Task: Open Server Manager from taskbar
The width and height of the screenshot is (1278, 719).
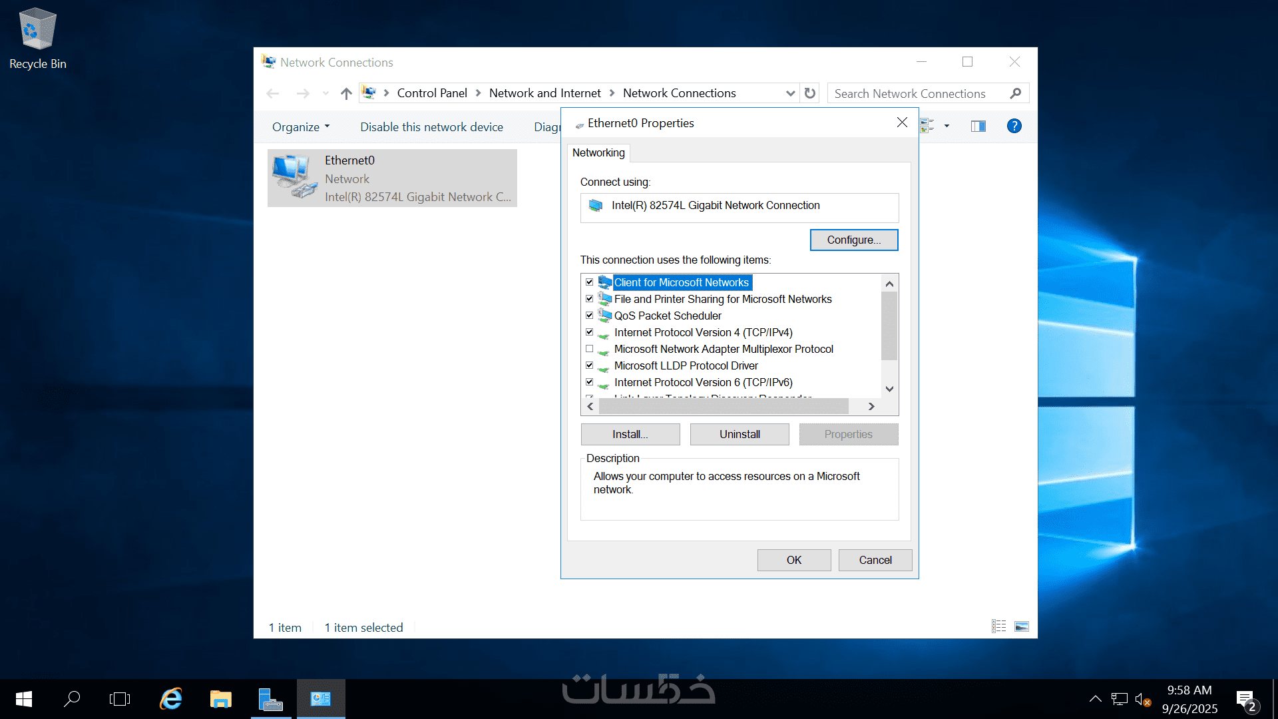Action: pos(270,699)
